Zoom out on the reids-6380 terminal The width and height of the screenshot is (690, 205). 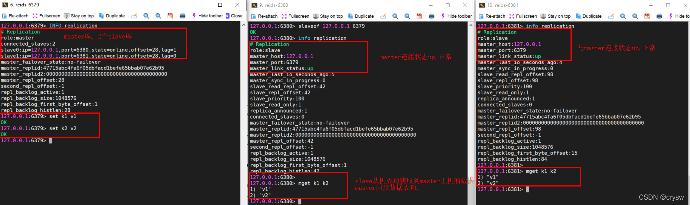coord(407,16)
